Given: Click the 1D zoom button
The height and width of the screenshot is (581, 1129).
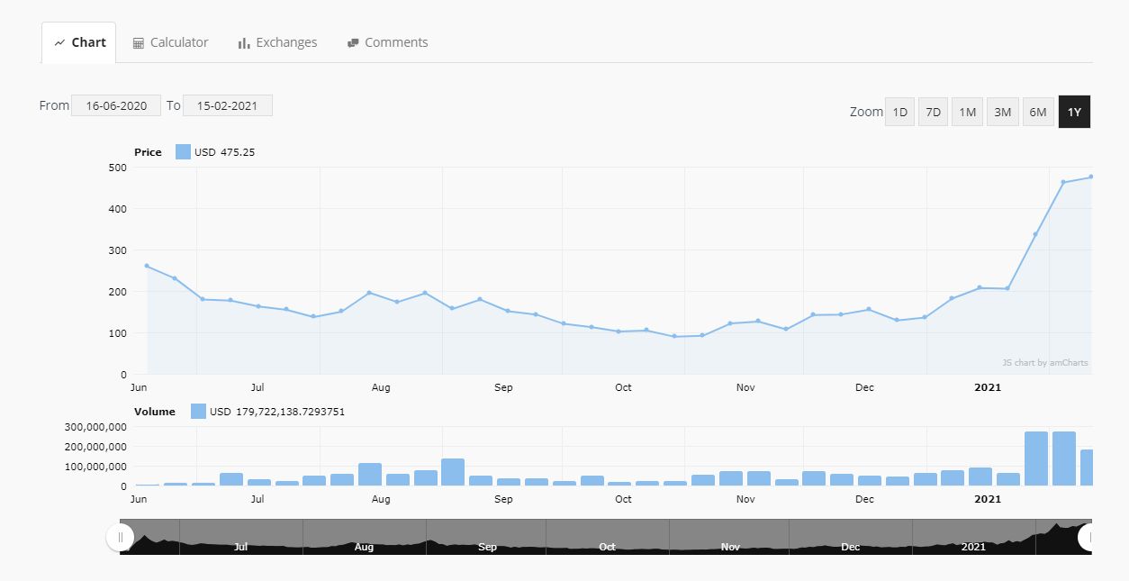Looking at the screenshot, I should pyautogui.click(x=899, y=111).
